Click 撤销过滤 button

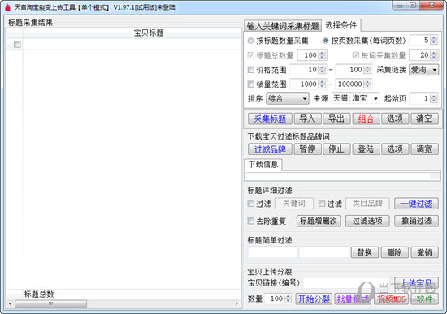pos(416,221)
